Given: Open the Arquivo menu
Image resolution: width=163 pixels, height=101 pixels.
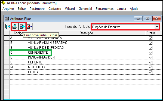Looking at the screenshot, I should pos(8,9).
